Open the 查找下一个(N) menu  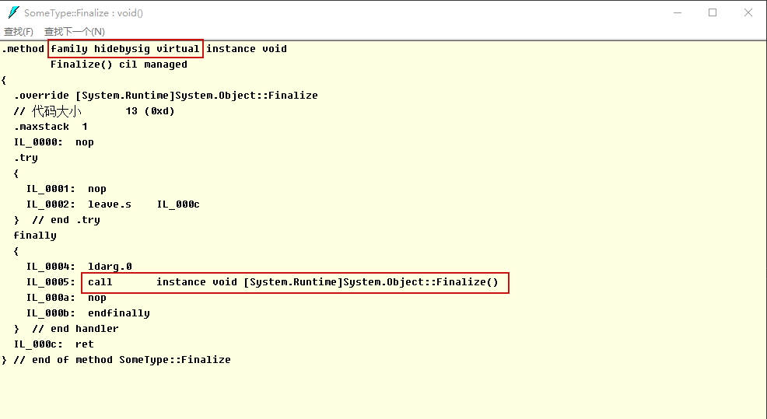click(x=75, y=32)
